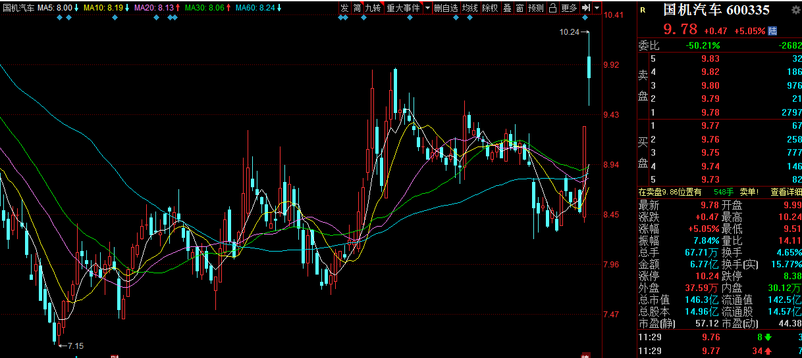802x358 pixels.
Task: Expand the last dropdown arrow in toolbar
Action: (x=597, y=8)
